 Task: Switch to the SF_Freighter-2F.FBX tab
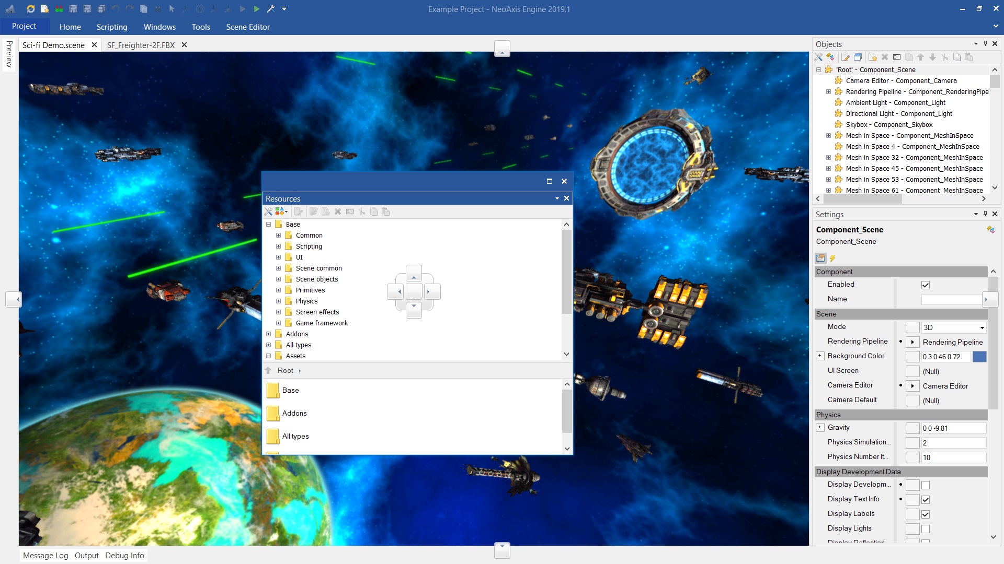click(x=141, y=45)
